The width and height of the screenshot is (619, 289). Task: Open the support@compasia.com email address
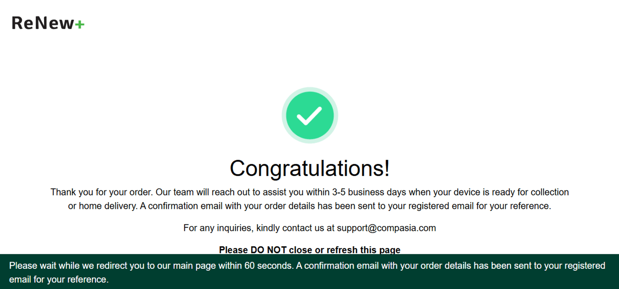click(x=387, y=228)
